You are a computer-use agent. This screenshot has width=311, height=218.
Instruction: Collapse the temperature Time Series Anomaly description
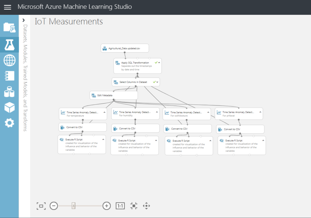(104, 112)
